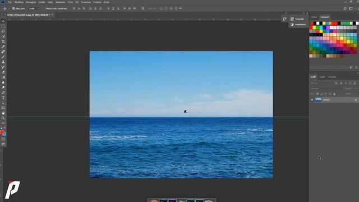Toggle Mostra contr. trasformaz. checkbox
Screen dimensions: 359x202
tap(44, 8)
